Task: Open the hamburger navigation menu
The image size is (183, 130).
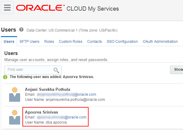Action: click(7, 8)
